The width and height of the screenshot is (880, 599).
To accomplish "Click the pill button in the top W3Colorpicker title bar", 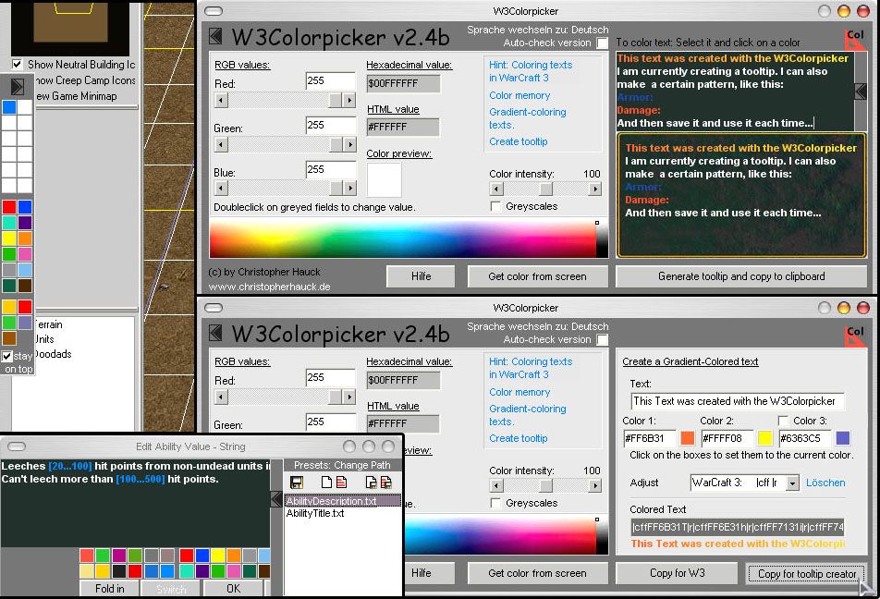I will tap(214, 11).
